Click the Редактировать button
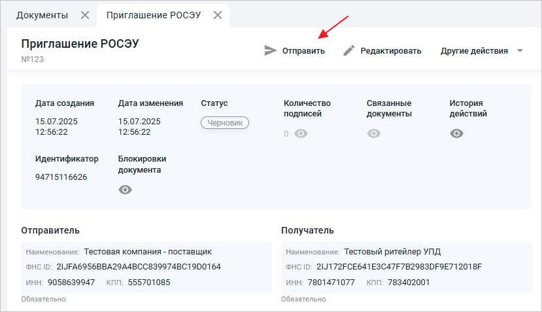The height and width of the screenshot is (312, 542). point(390,50)
